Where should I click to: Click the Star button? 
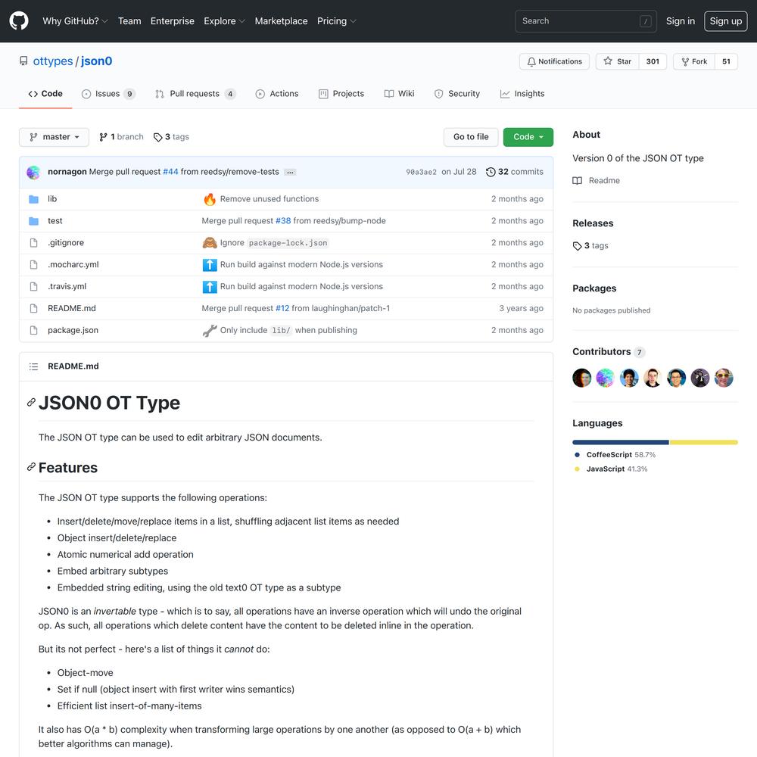[x=618, y=61]
